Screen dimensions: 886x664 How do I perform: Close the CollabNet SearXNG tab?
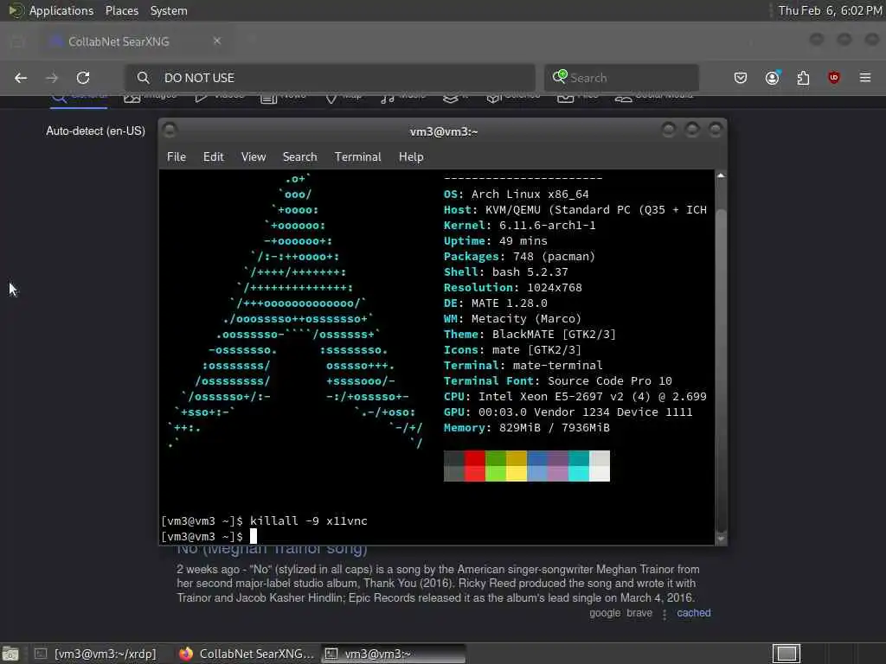217,41
